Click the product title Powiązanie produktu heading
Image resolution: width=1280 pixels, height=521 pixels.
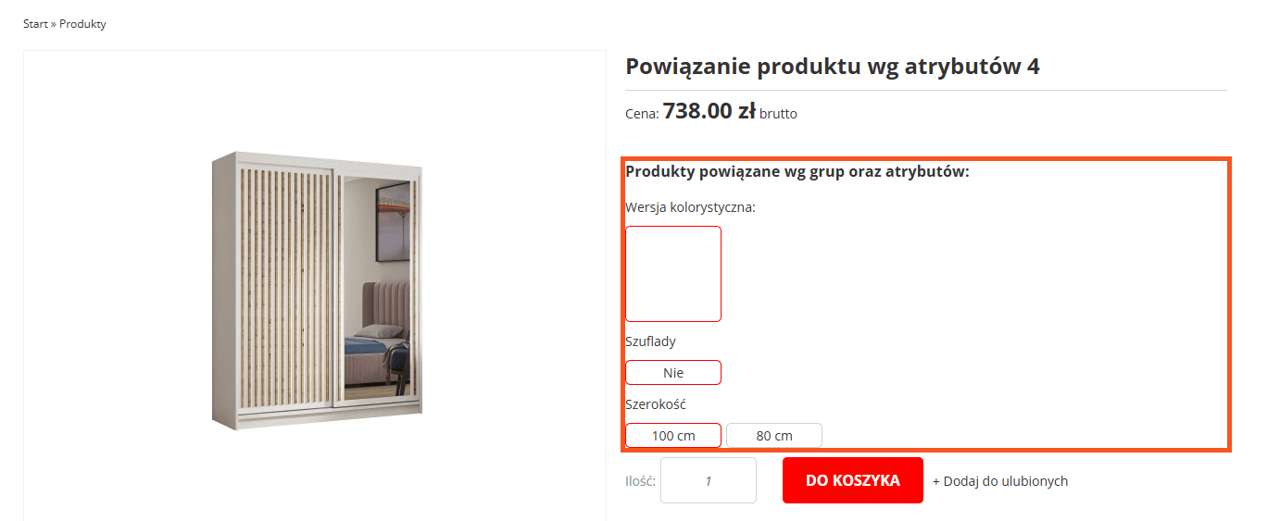pyautogui.click(x=833, y=67)
